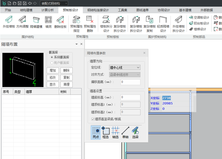Close the 隔墙布置参数 dialog
222x159 pixels.
[144, 53]
